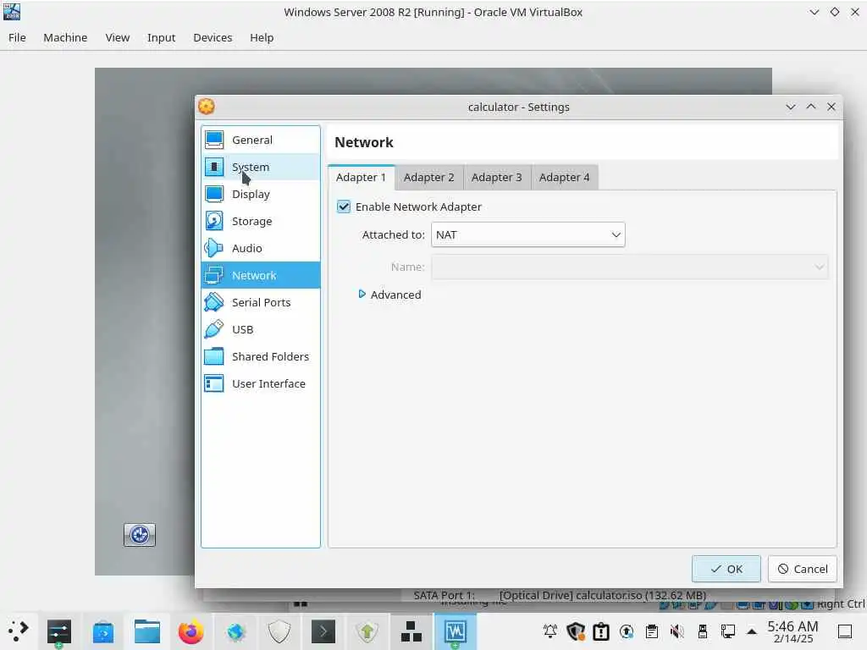Viewport: 867px width, 650px height.
Task: Maximize the calculator Settings dialog
Action: click(810, 107)
